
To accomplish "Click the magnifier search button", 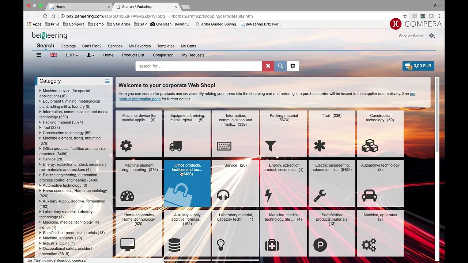I will (280, 66).
